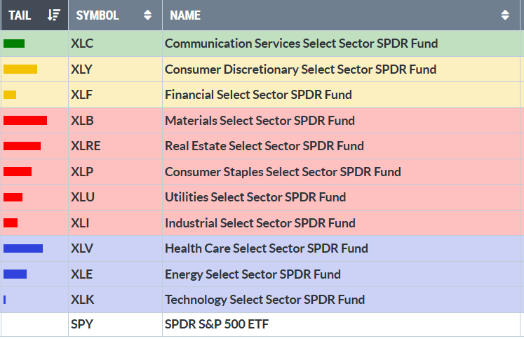Select the SPY symbol cell
Image resolution: width=524 pixels, height=339 pixels.
pos(81,325)
